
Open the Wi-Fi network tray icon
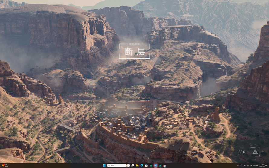(x=251, y=165)
